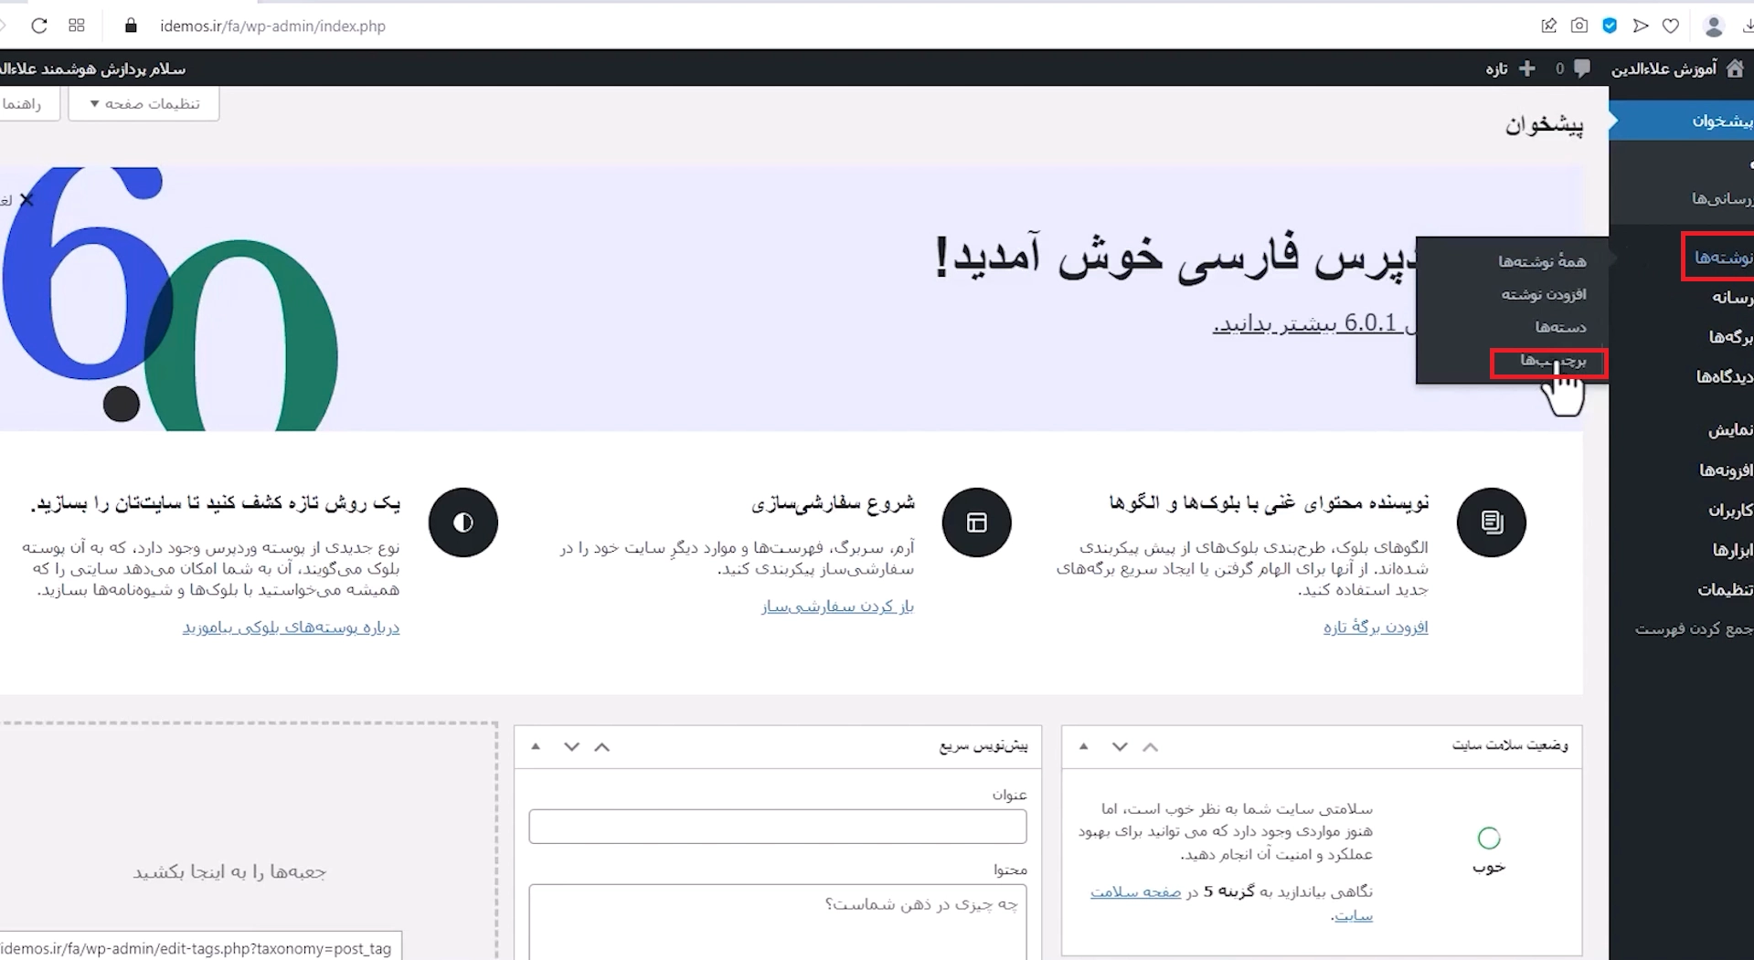
Task: Open the دربارهٔ پوسته‌های بلوکی بیاموزید link
Action: click(x=291, y=627)
